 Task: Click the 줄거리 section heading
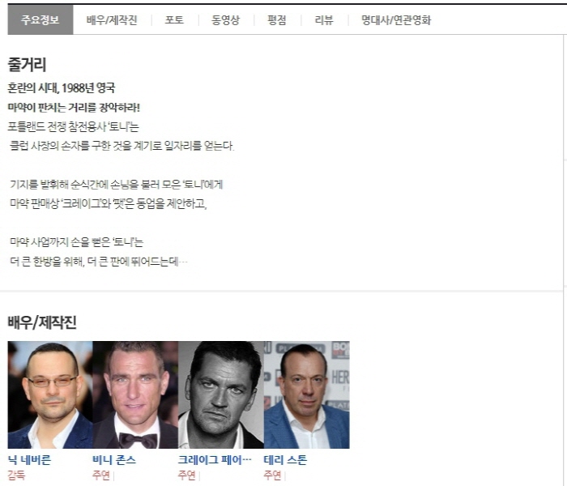point(27,65)
